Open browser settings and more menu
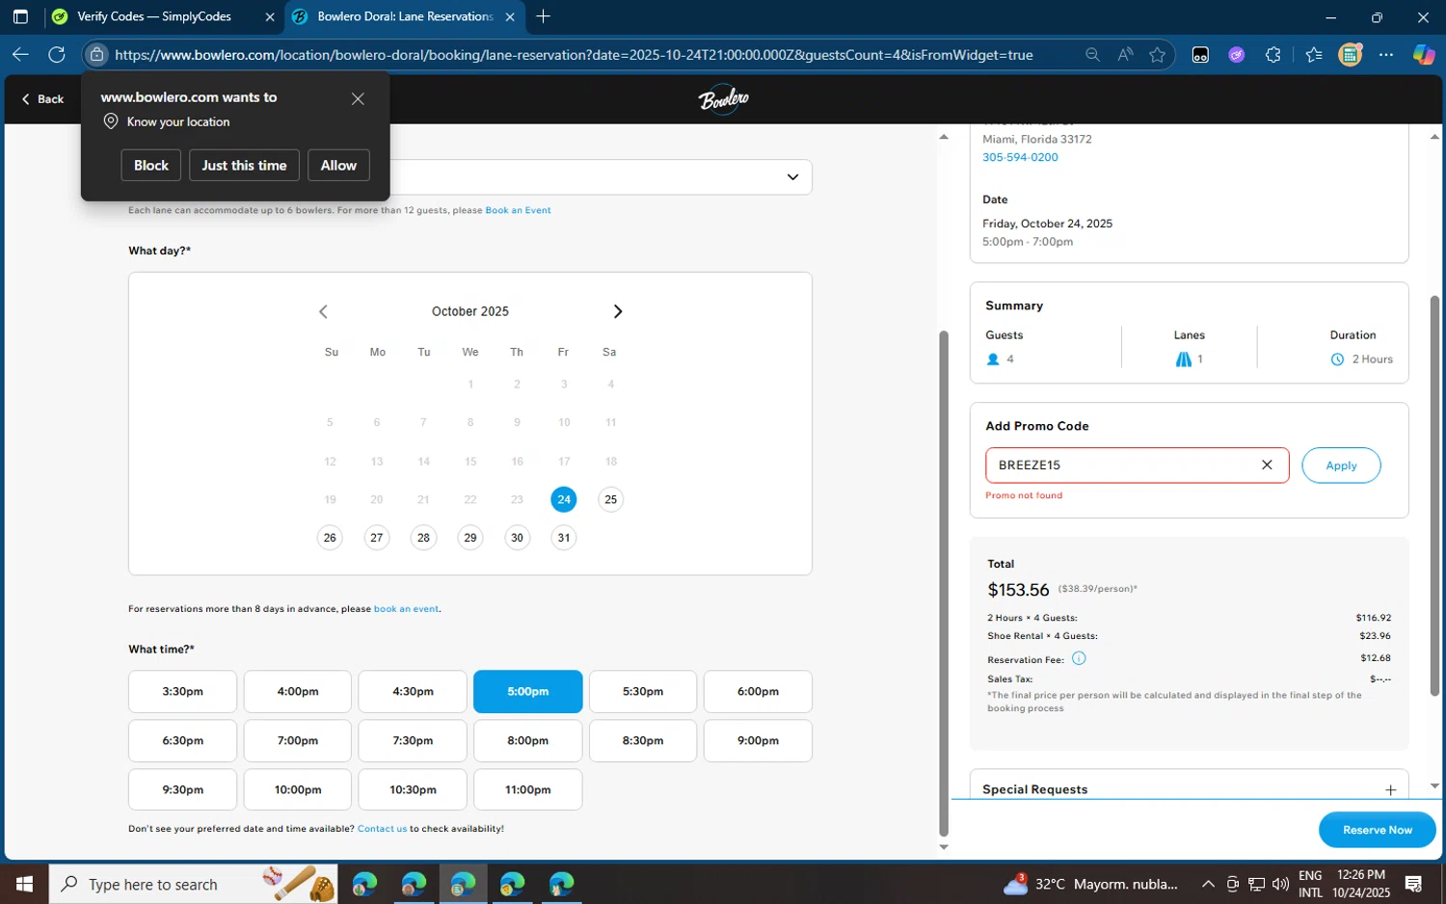Viewport: 1446px width, 904px height. (1386, 55)
